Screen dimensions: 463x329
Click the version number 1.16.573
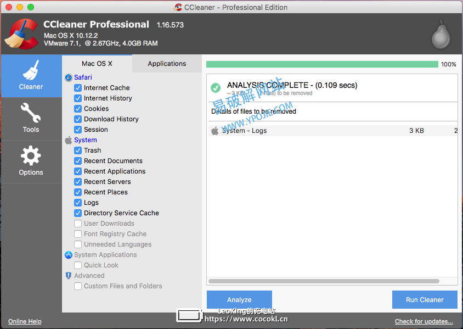point(170,25)
